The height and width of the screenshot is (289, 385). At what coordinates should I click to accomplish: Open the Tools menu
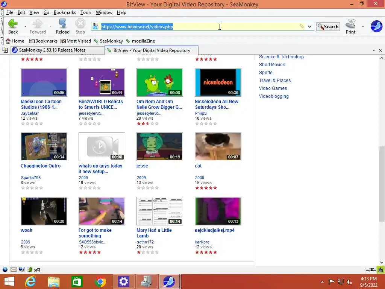pos(86,12)
